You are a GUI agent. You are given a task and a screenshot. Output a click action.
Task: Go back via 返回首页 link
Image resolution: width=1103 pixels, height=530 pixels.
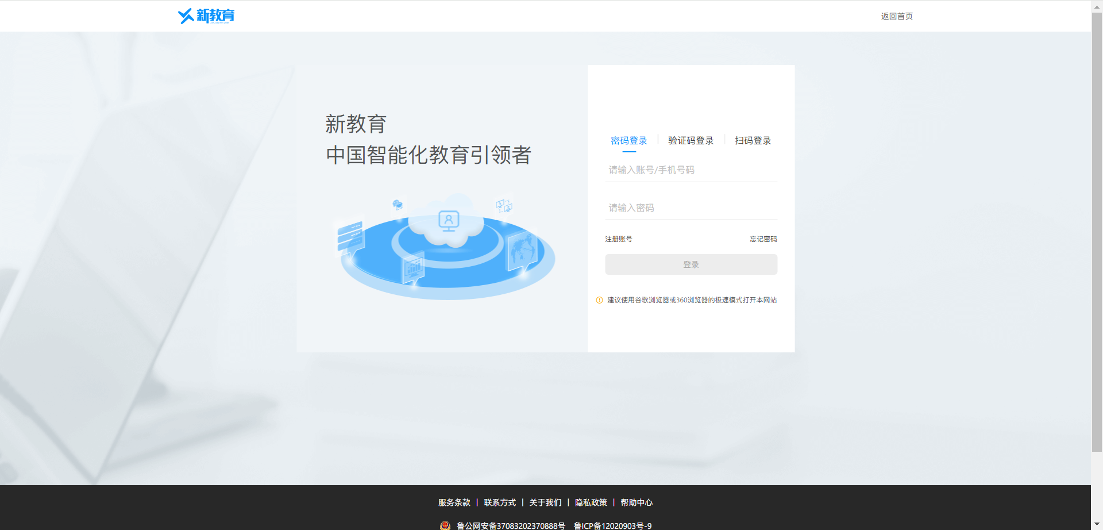[x=896, y=16]
